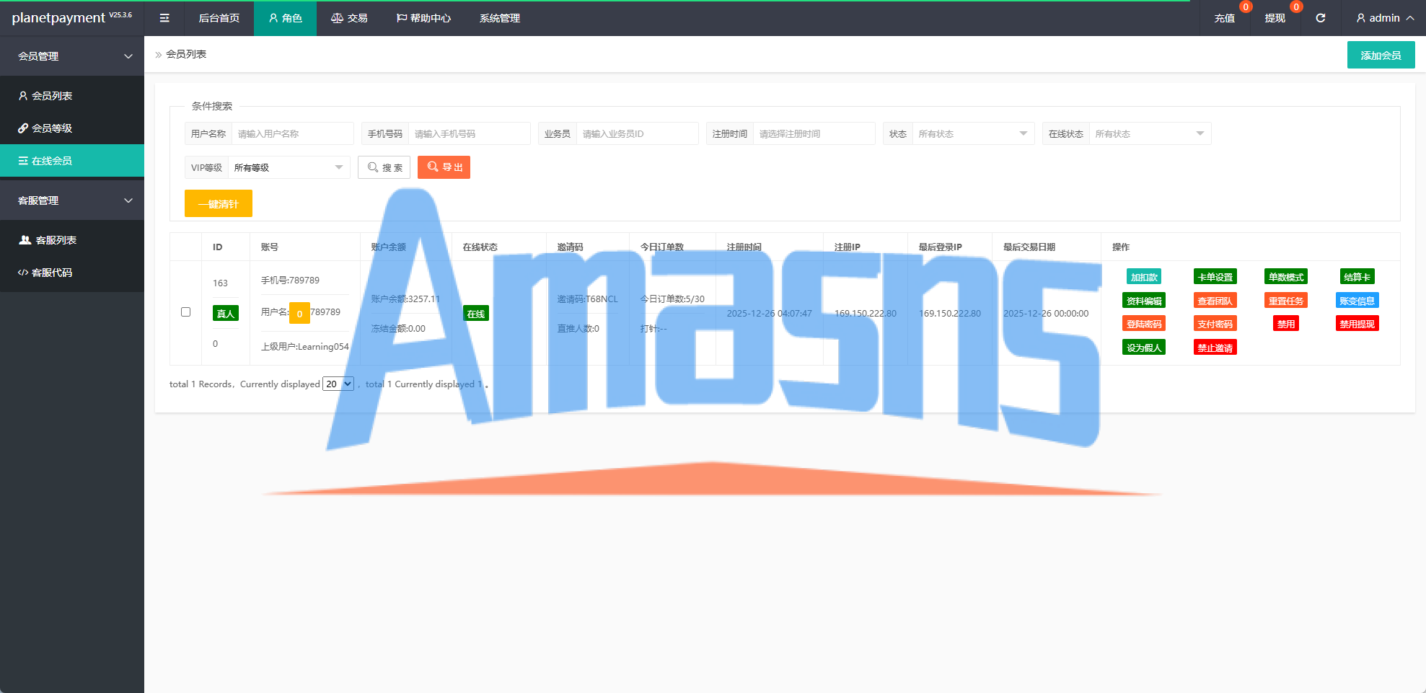Open the admin user dropdown
The image size is (1426, 693).
pos(1385,18)
